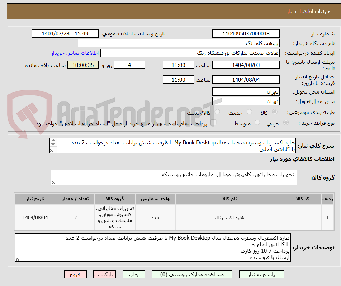Click the بازگشت back button
This screenshot has width=341, height=286.
pos(104,274)
